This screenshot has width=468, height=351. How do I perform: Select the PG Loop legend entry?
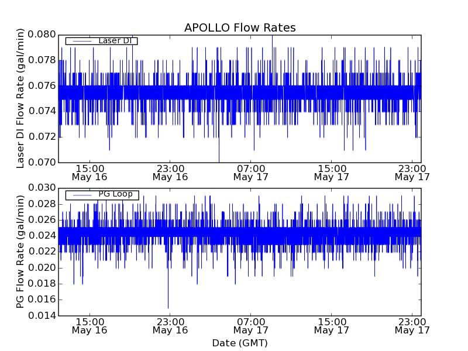point(115,195)
